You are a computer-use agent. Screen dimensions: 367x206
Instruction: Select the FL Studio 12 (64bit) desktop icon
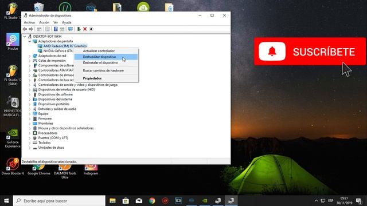point(13,75)
